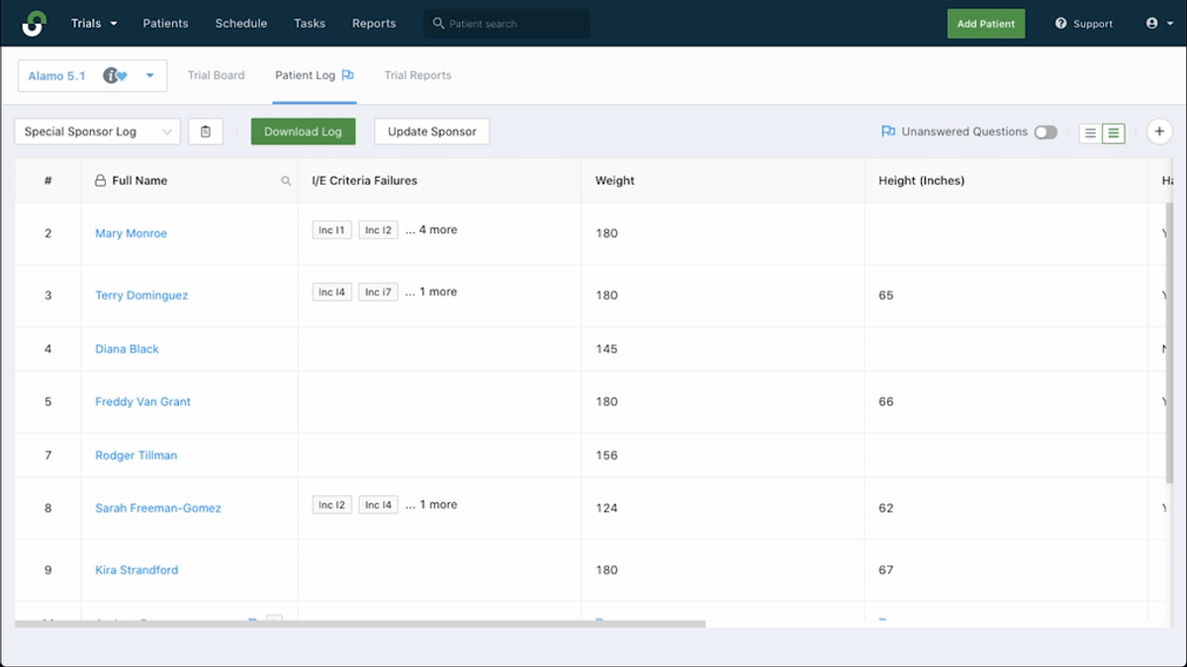Switch to expanded list view icon

coord(1113,132)
